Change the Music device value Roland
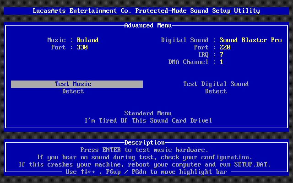 pyautogui.click(x=87, y=40)
